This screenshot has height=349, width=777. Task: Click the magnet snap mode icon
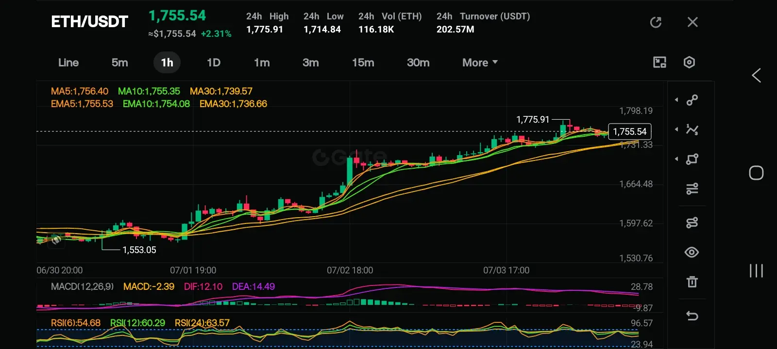(x=692, y=222)
